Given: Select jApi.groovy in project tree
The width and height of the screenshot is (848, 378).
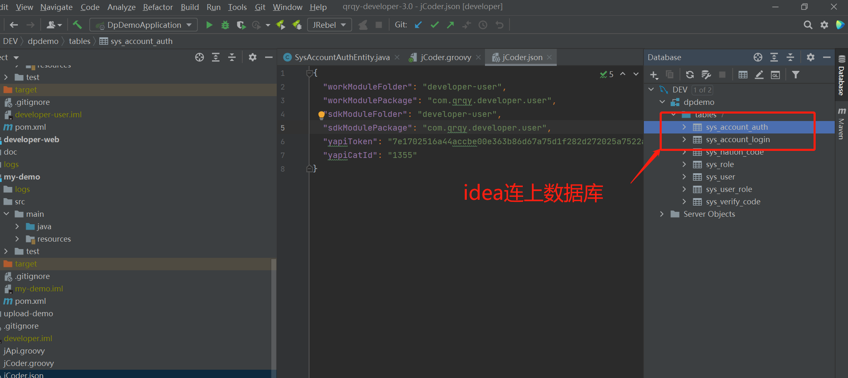Looking at the screenshot, I should point(24,351).
